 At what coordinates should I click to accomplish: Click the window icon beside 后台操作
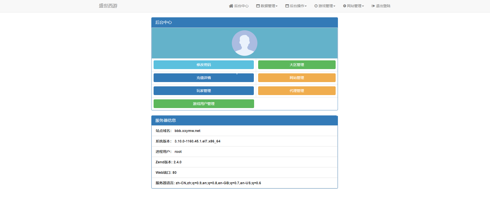click(287, 6)
